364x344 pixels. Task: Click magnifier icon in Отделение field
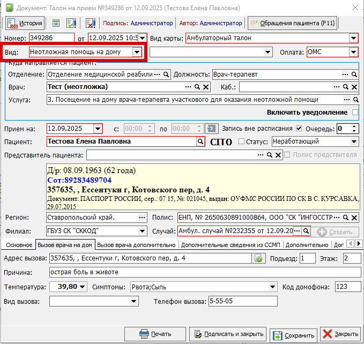[x=166, y=74]
